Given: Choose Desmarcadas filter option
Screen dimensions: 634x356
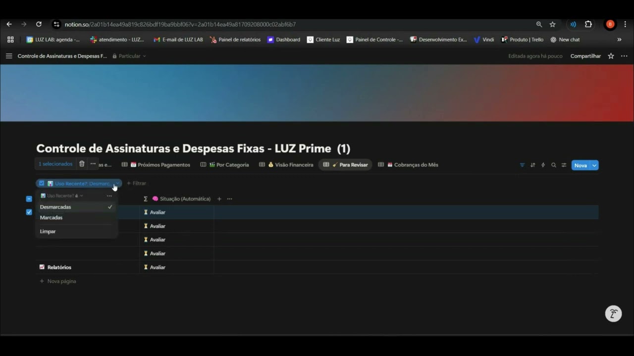Looking at the screenshot, I should pos(76,207).
